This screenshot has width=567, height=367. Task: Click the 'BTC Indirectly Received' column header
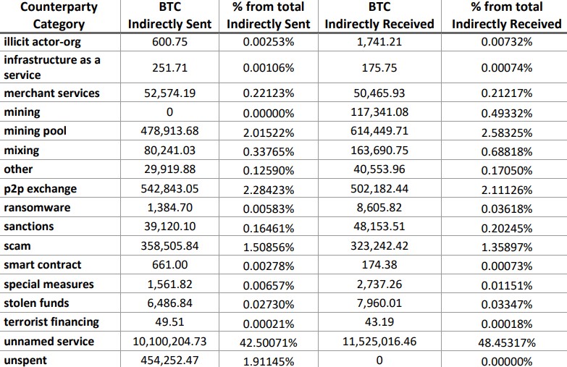[x=379, y=16]
